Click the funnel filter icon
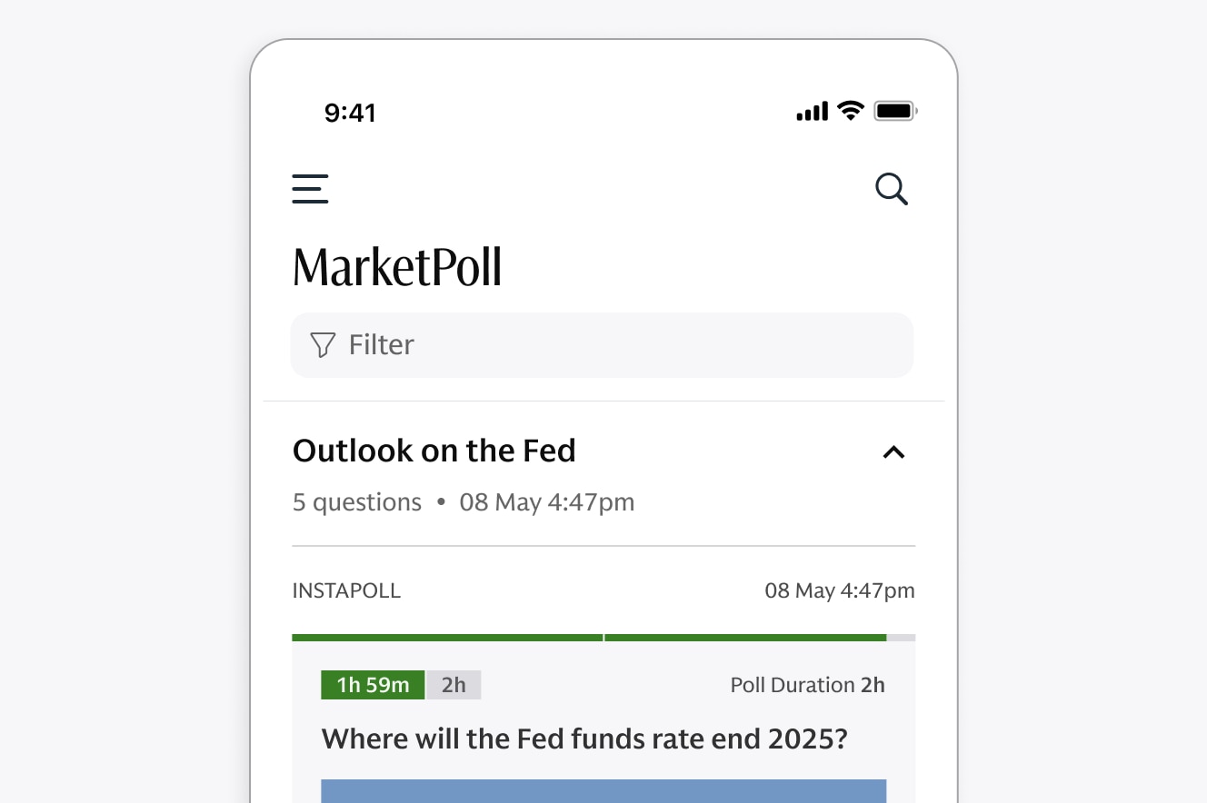 click(323, 345)
